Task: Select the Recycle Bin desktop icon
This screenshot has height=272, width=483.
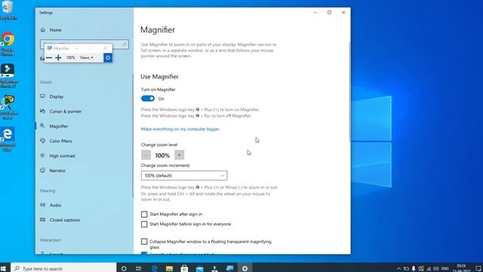Action: 8,11
